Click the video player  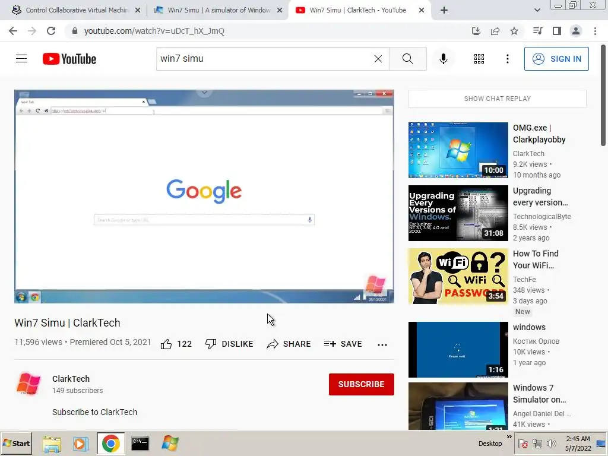coord(204,197)
